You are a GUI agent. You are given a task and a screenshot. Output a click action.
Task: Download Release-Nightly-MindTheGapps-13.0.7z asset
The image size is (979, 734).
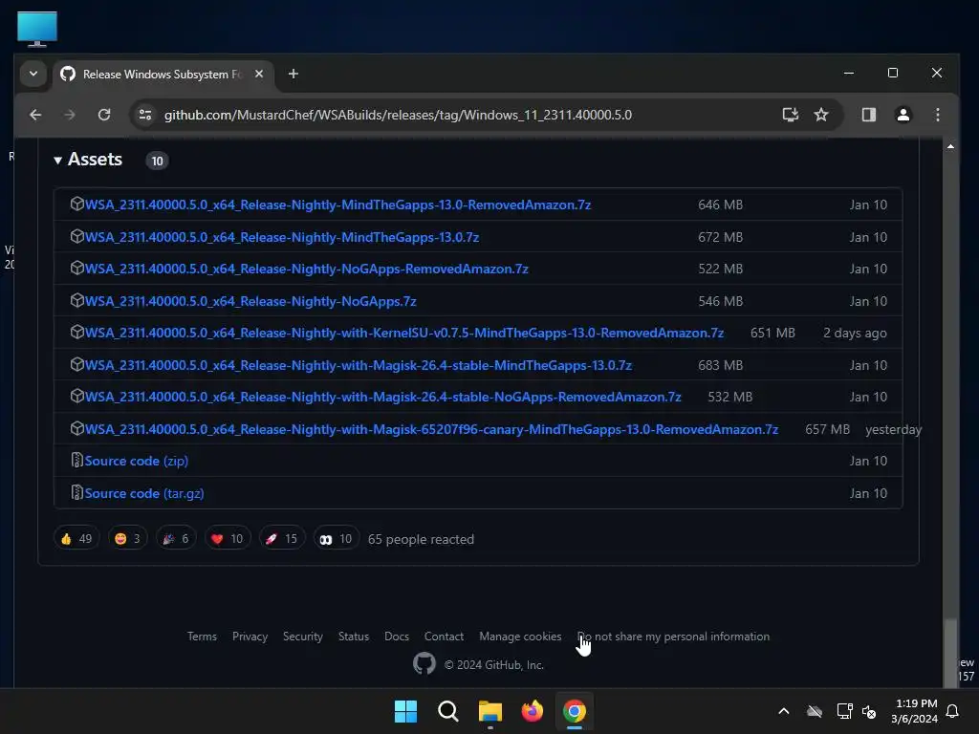click(282, 237)
